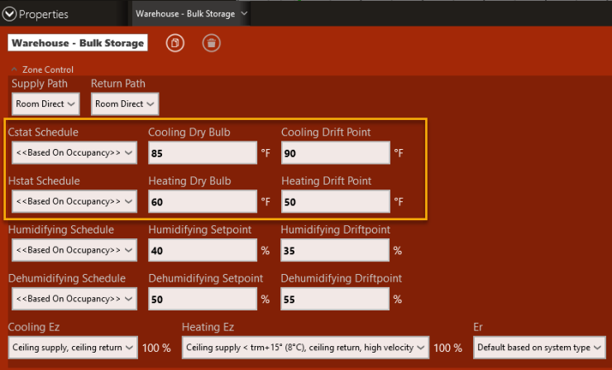Image resolution: width=612 pixels, height=370 pixels.
Task: Click the Heating Dry Bulb field
Action: [x=203, y=201]
